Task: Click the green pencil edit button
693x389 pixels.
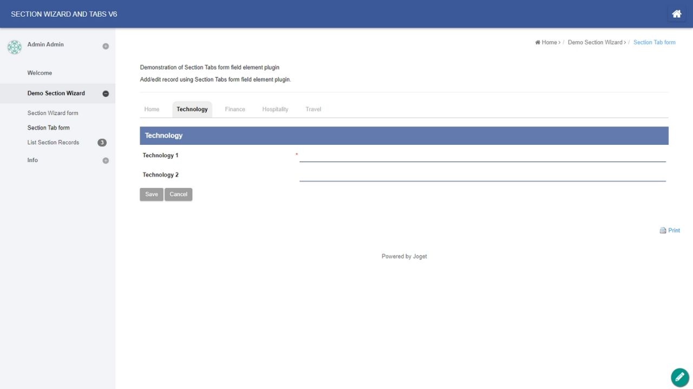Action: 679,377
